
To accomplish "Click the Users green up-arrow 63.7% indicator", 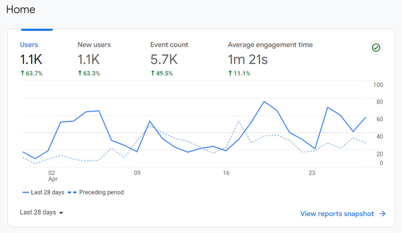I will (22, 73).
